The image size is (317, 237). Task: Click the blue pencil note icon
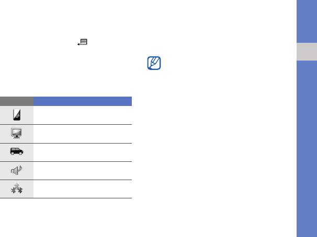coord(154,63)
